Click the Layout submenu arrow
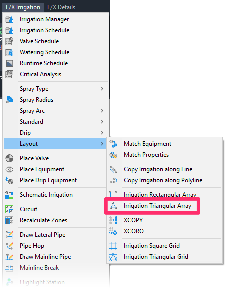The width and height of the screenshot is (225, 288). pos(102,144)
